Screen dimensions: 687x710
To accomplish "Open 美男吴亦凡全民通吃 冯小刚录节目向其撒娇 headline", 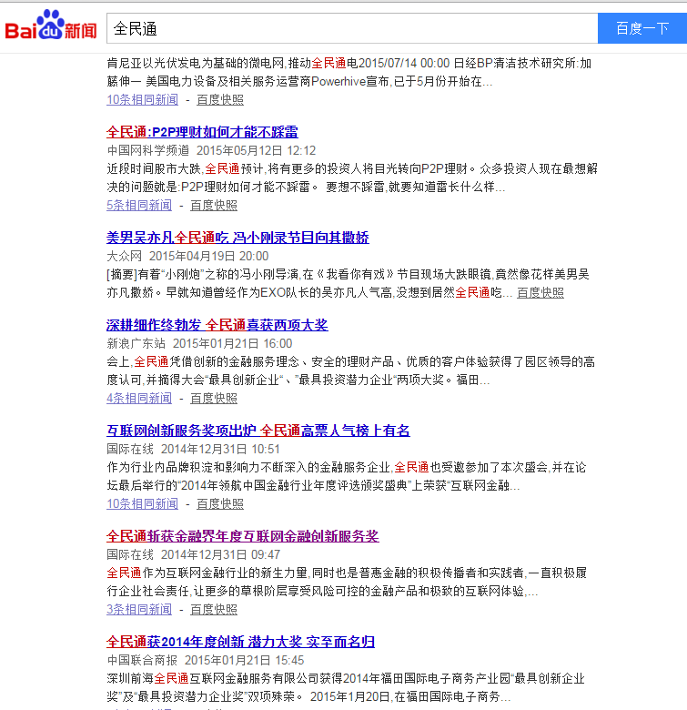I will click(237, 238).
